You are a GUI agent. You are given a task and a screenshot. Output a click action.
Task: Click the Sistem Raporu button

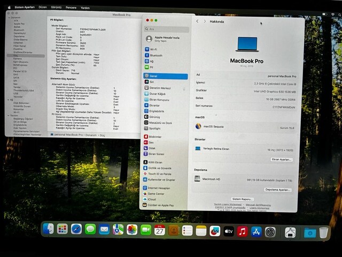pos(242,199)
